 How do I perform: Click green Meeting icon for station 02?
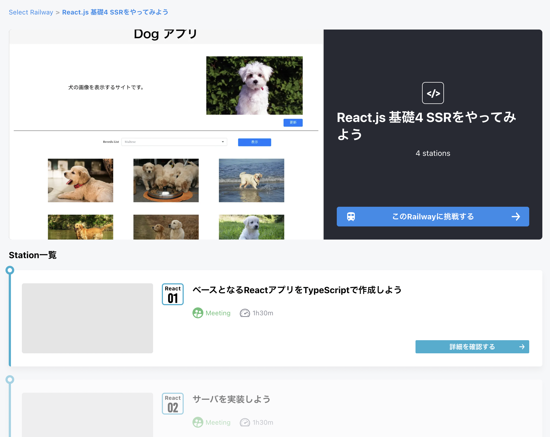tap(198, 423)
